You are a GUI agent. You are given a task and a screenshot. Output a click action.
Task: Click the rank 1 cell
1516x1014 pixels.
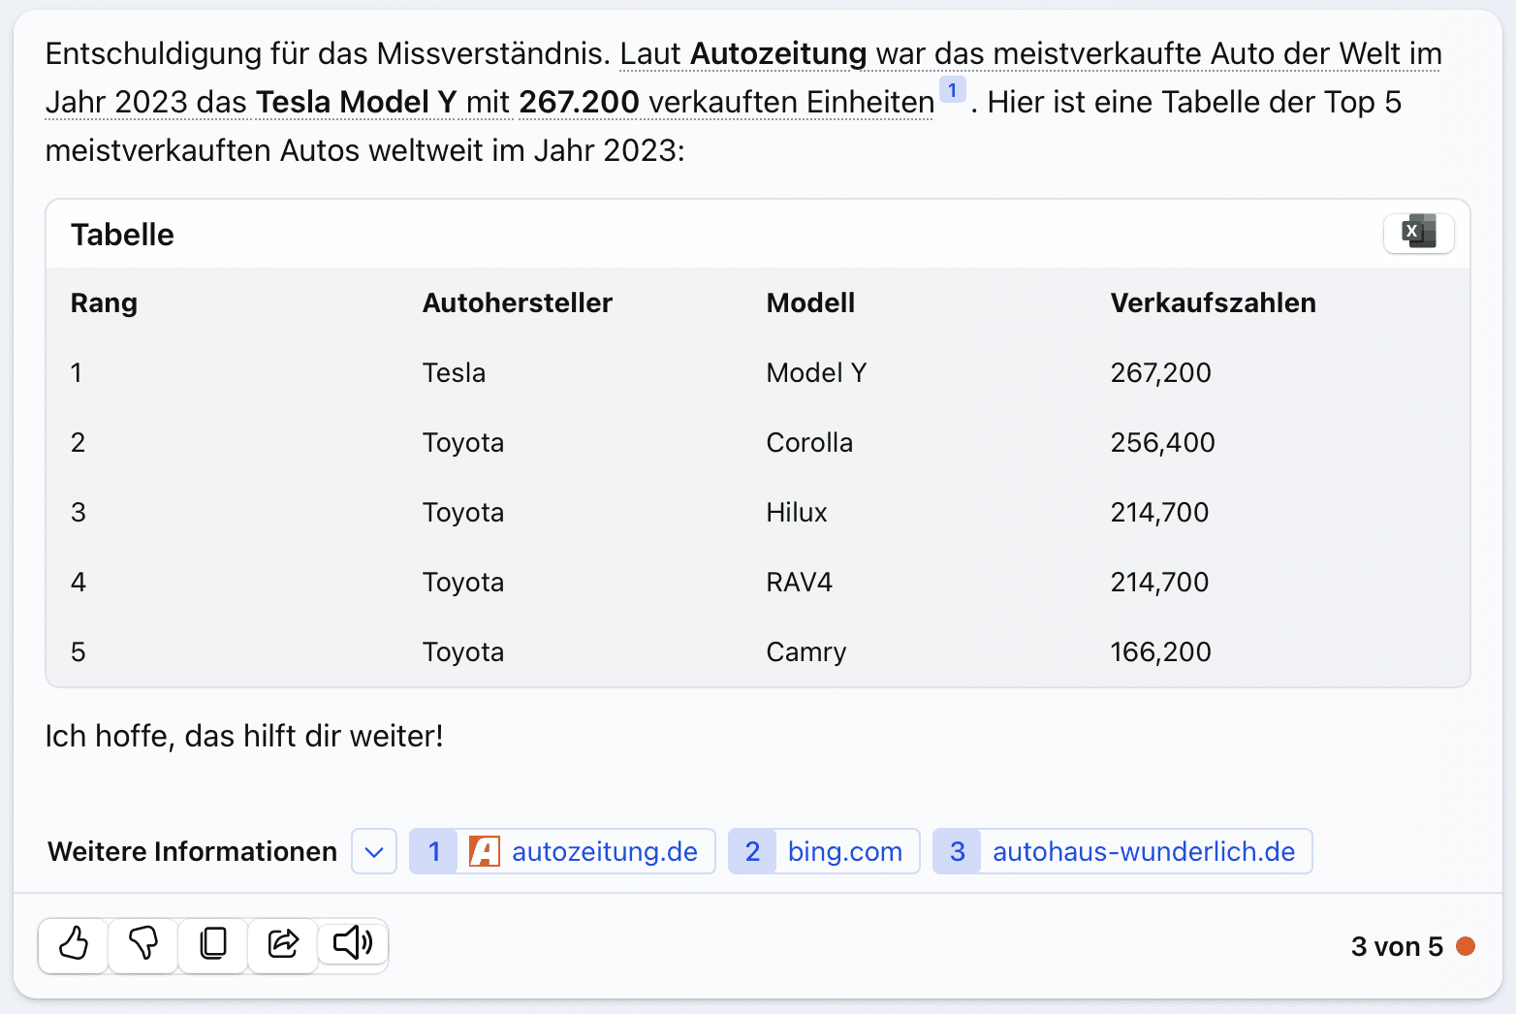[77, 372]
